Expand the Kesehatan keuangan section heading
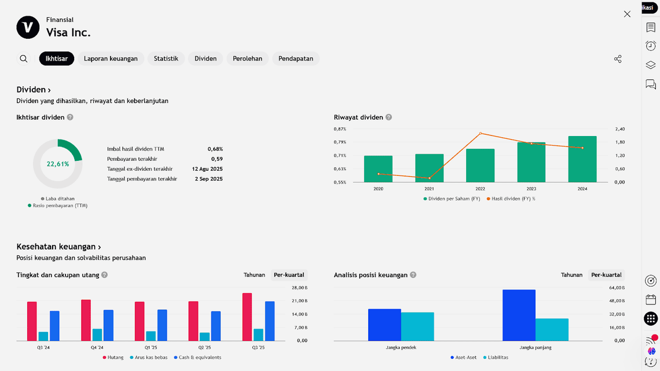Viewport: 660px width, 371px height. (58, 247)
